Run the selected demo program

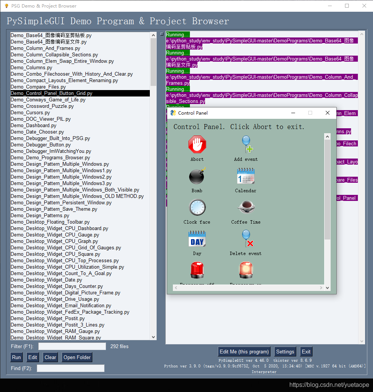coord(16,357)
